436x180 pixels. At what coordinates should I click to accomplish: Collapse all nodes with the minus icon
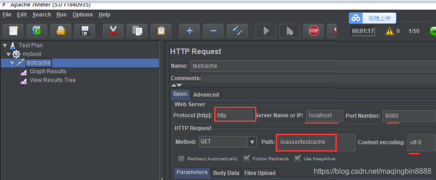pyautogui.click(x=213, y=31)
